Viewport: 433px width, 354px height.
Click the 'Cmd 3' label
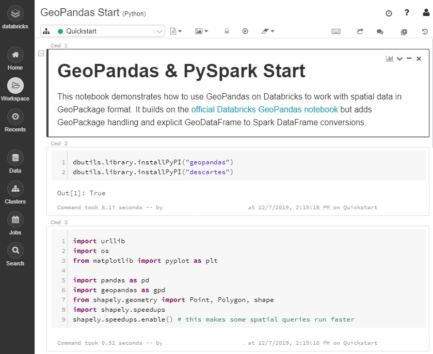point(59,222)
